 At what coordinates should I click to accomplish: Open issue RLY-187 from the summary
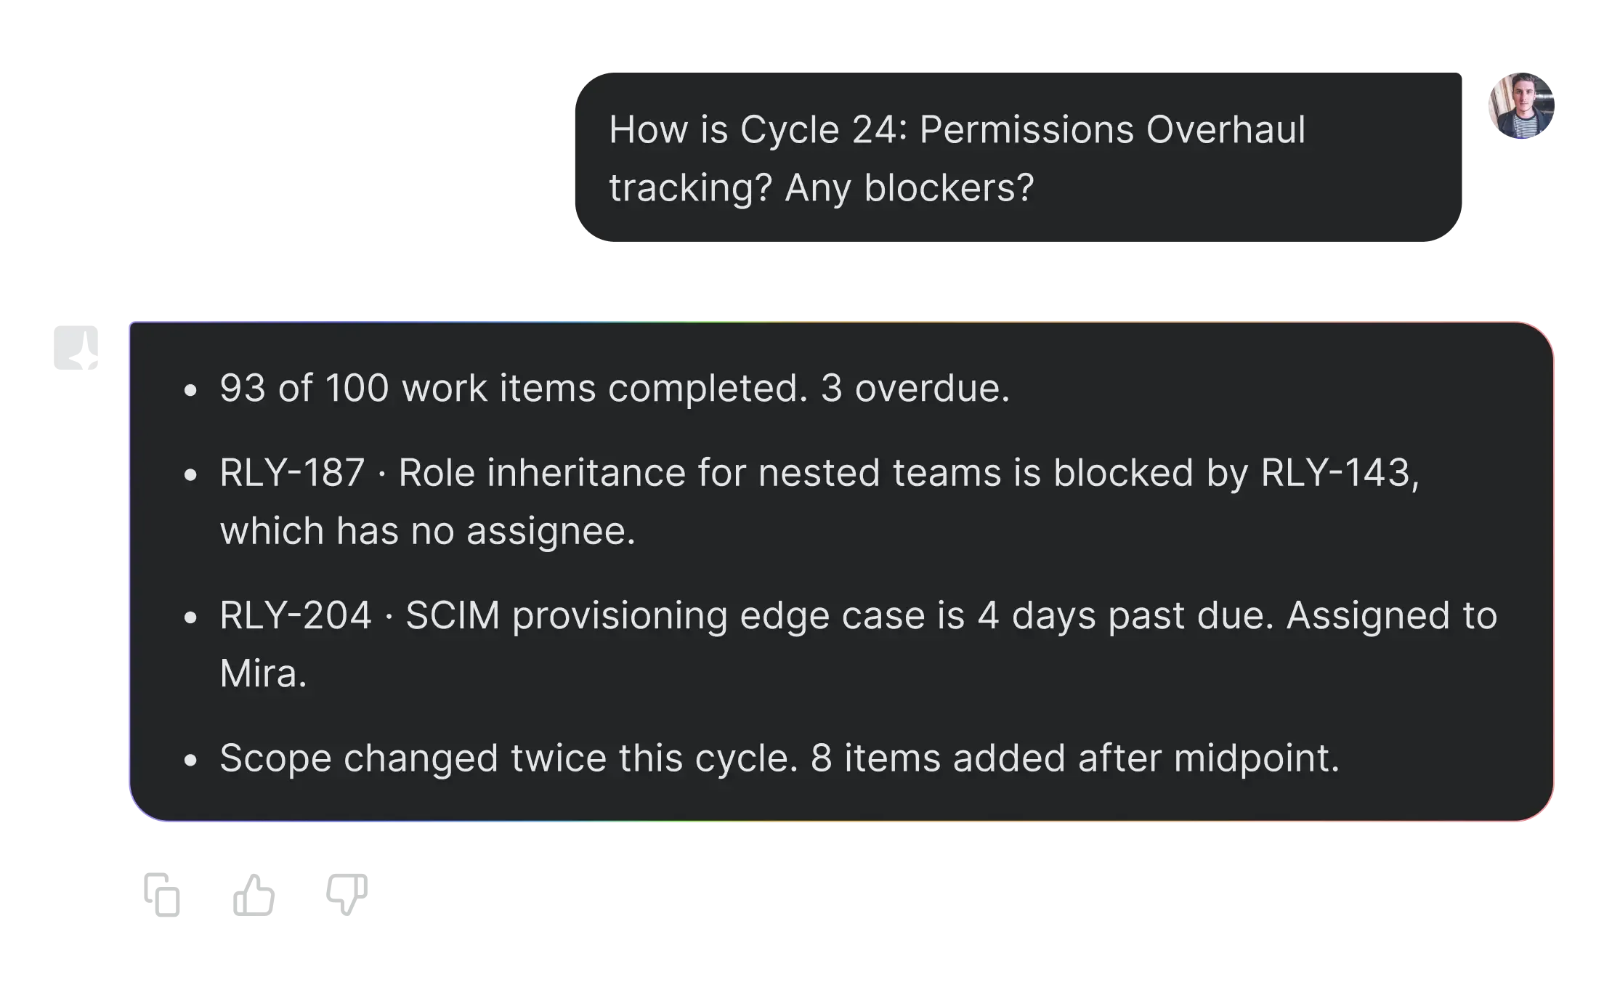pyautogui.click(x=292, y=473)
